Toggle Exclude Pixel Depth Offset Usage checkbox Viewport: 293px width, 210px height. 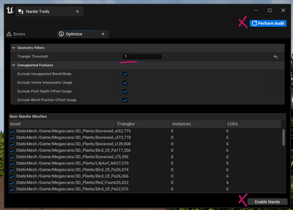click(125, 91)
